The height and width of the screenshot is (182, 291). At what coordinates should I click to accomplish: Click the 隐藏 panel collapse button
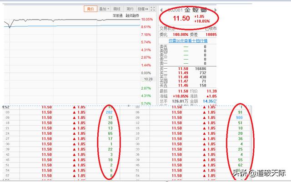click(143, 9)
